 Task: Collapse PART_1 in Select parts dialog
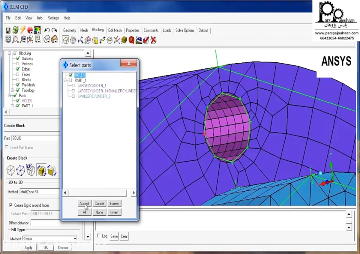click(65, 80)
